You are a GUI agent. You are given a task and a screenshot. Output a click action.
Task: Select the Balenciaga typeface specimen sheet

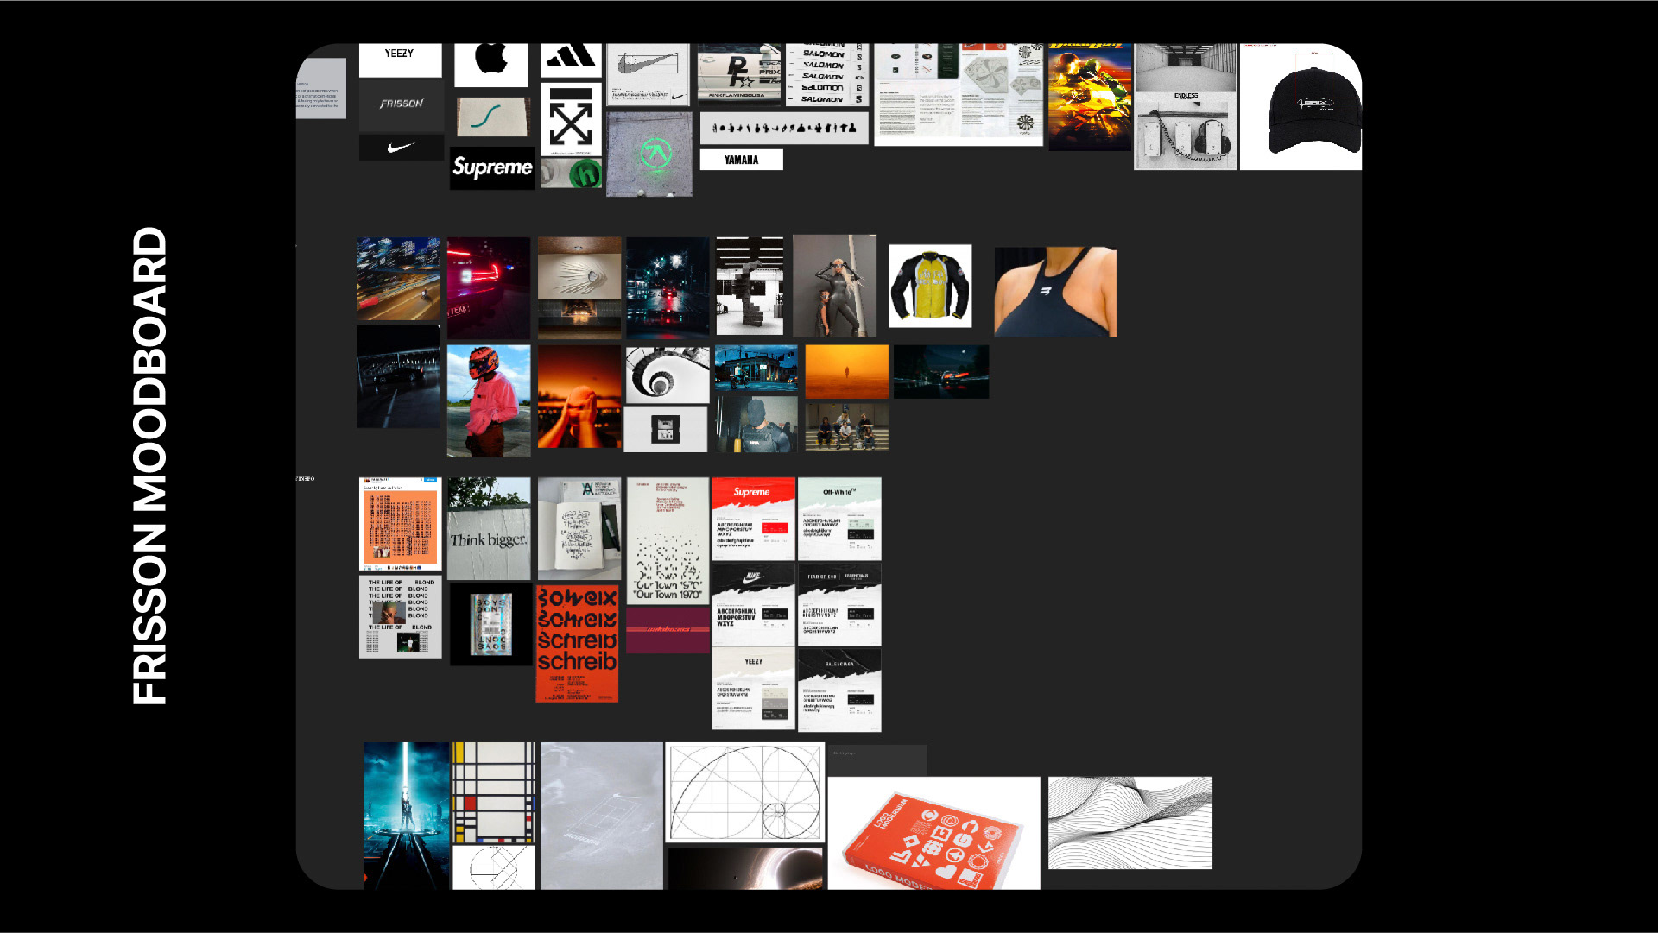click(839, 689)
